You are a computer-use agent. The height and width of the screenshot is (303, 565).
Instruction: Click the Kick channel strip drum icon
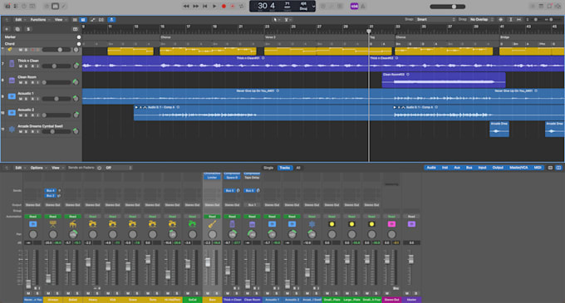[112, 224]
